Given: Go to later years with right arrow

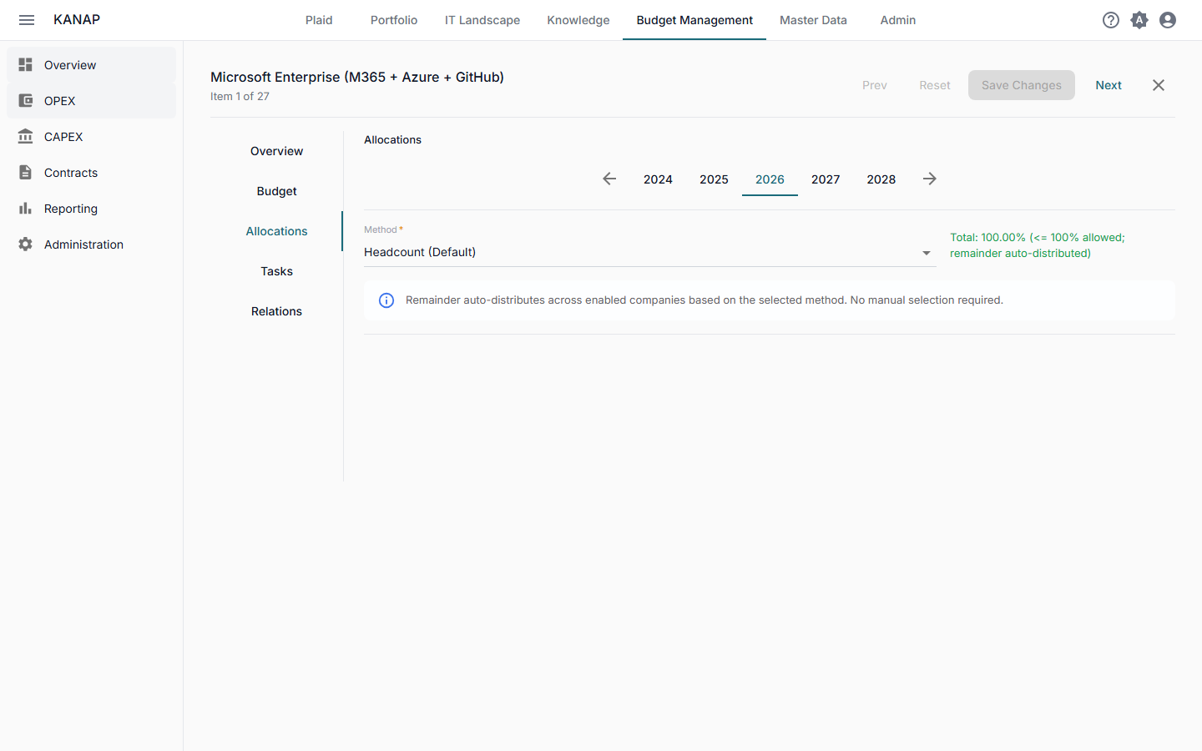Looking at the screenshot, I should pos(930,179).
